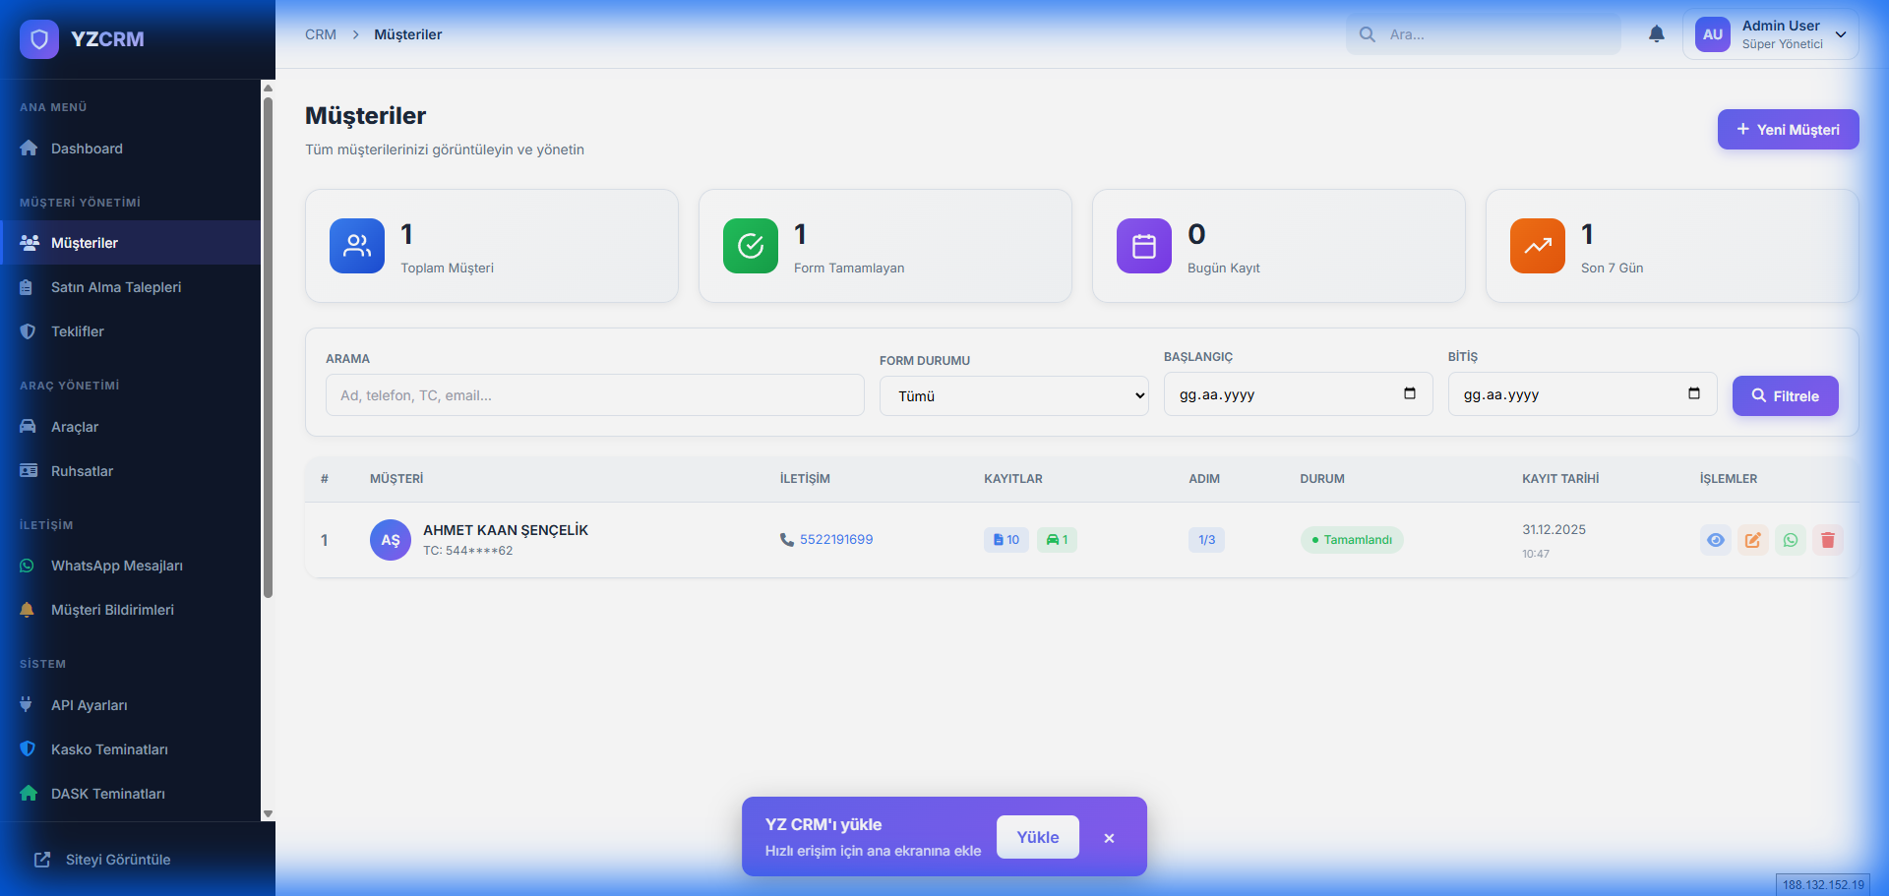The width and height of the screenshot is (1889, 896).
Task: Dismiss the YZ CRM install banner
Action: [1109, 838]
